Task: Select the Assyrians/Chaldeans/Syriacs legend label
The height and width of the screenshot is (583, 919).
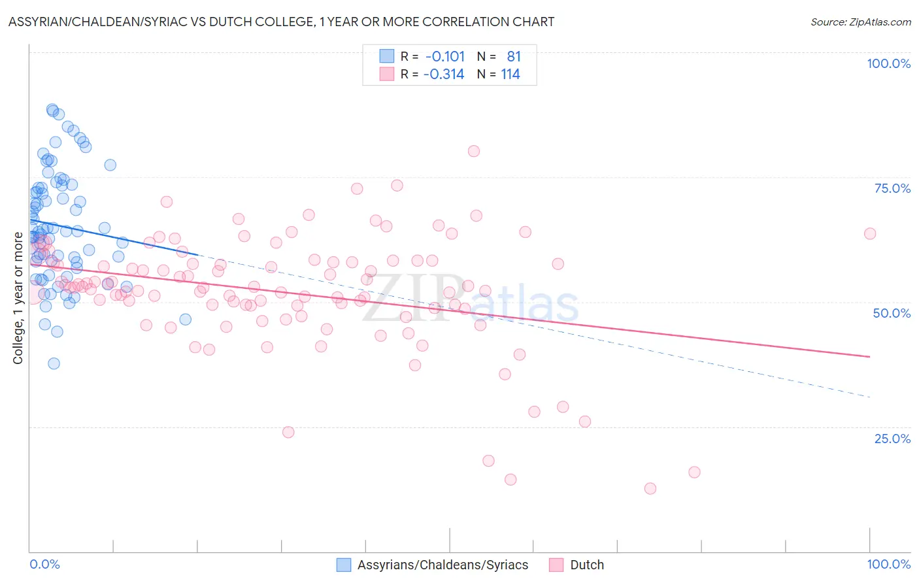Action: coord(443,565)
